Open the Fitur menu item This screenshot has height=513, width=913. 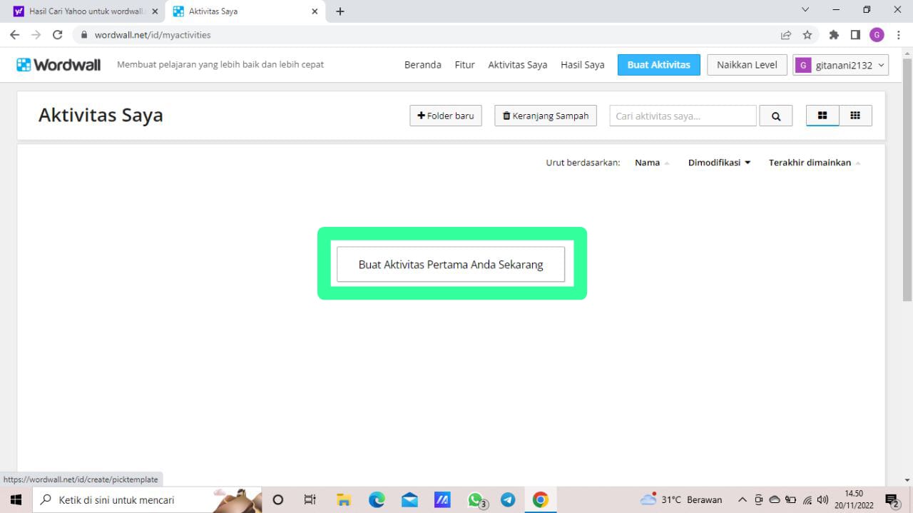pos(465,65)
